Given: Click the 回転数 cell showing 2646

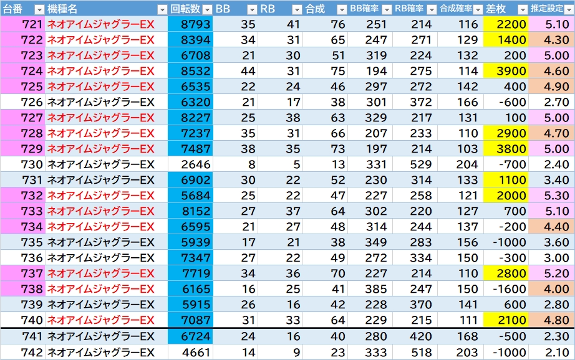Looking at the screenshot, I should coord(190,164).
